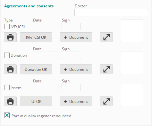
Task: Tick the Donation checkbox
Action: click(7, 55)
